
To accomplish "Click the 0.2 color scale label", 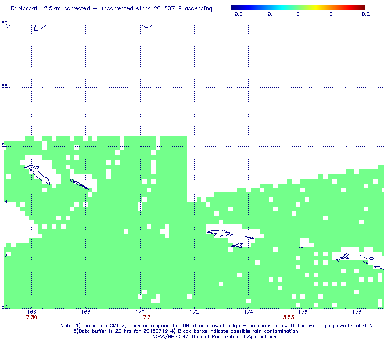I will pos(366,14).
